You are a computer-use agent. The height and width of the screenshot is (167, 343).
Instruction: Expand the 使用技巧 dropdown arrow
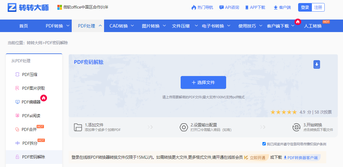[261, 26]
